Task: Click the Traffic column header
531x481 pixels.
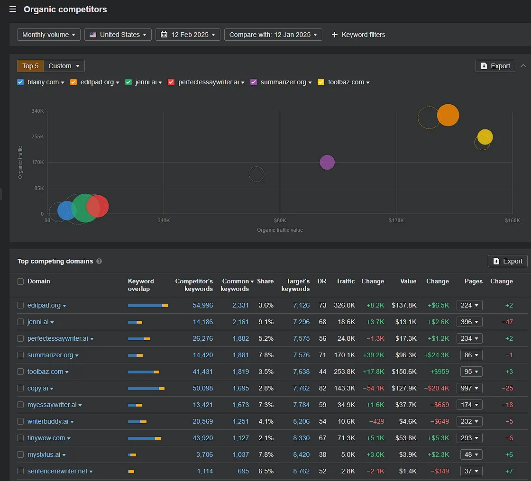Action: click(346, 281)
